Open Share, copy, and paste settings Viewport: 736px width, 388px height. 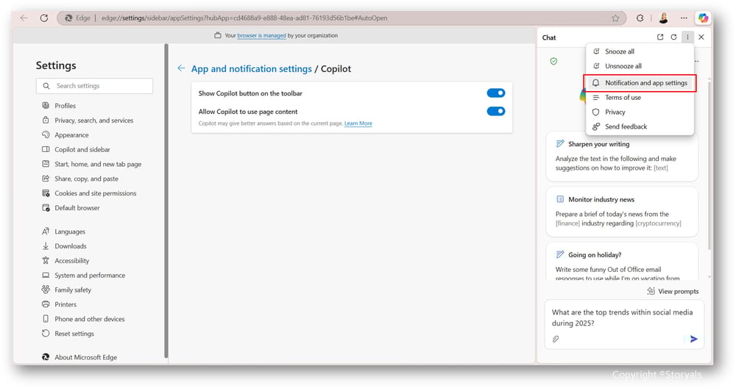click(79, 179)
